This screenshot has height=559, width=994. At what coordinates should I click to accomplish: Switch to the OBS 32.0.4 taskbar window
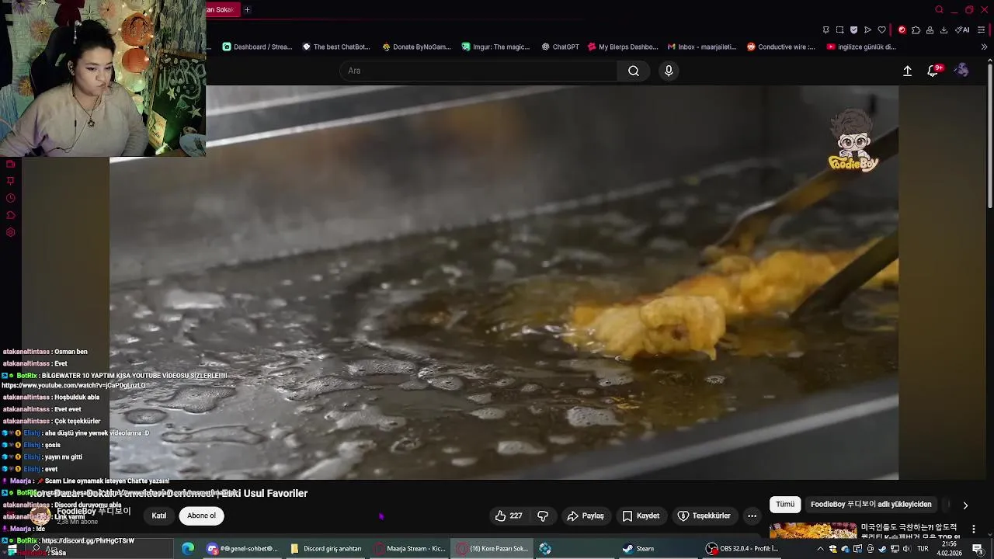742,549
